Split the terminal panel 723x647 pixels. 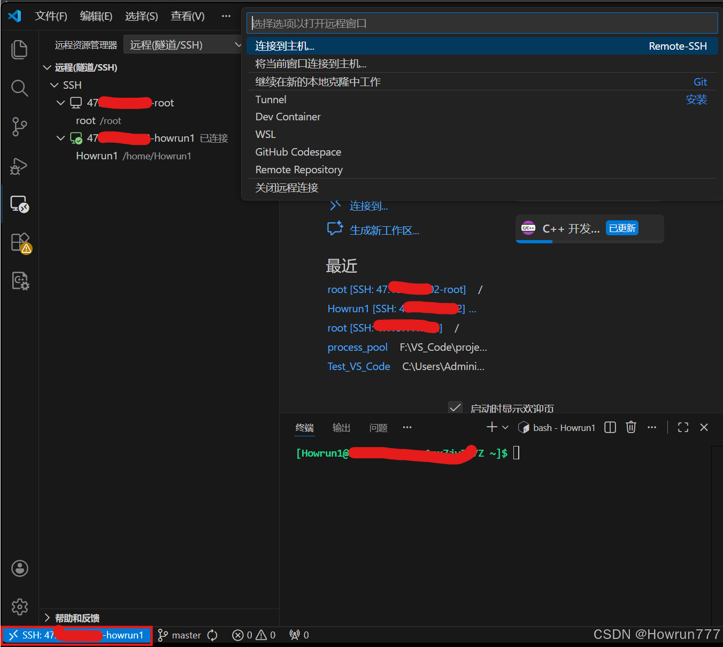click(610, 427)
